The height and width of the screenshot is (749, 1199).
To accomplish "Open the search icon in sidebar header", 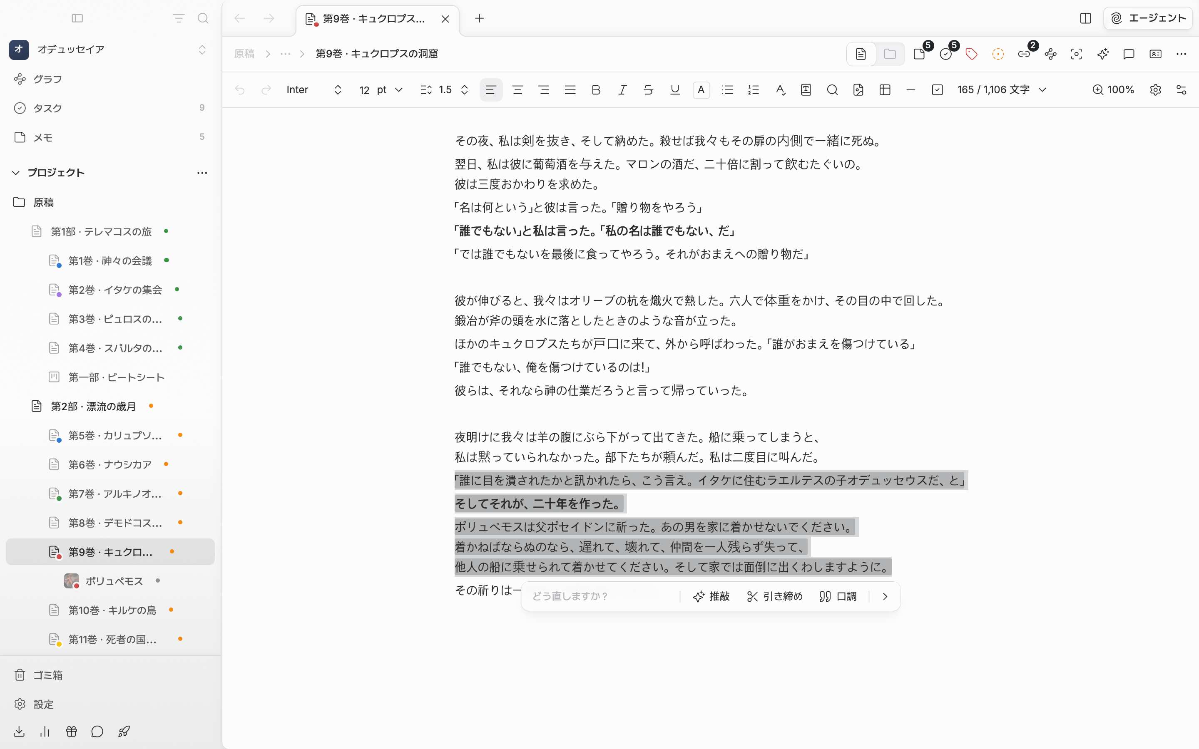I will [x=203, y=18].
